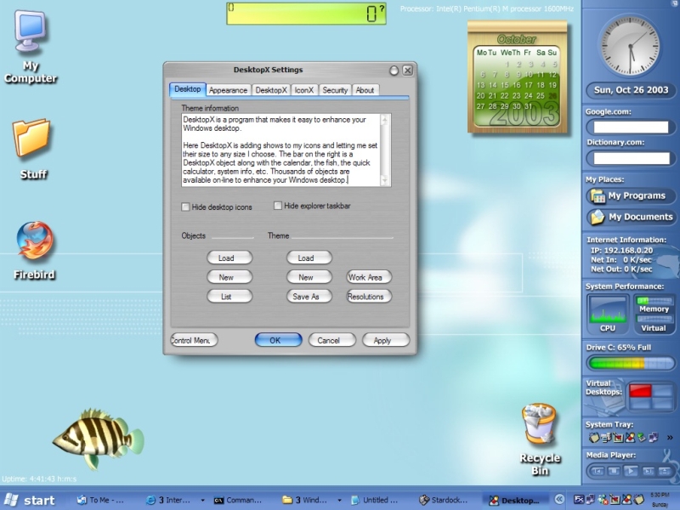This screenshot has width=680, height=510.
Task: Select the Security tab
Action: (x=335, y=90)
